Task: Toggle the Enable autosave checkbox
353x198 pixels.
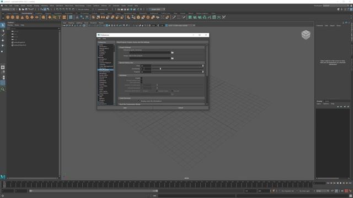Action: tap(141, 78)
